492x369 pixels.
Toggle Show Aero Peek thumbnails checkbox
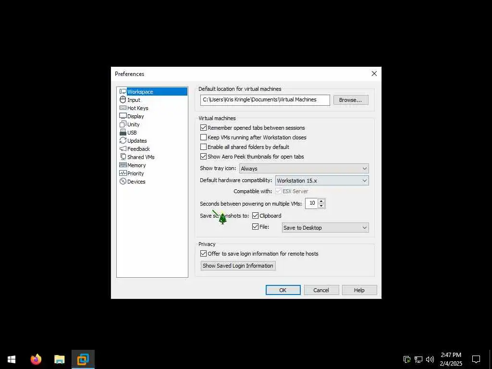point(203,157)
